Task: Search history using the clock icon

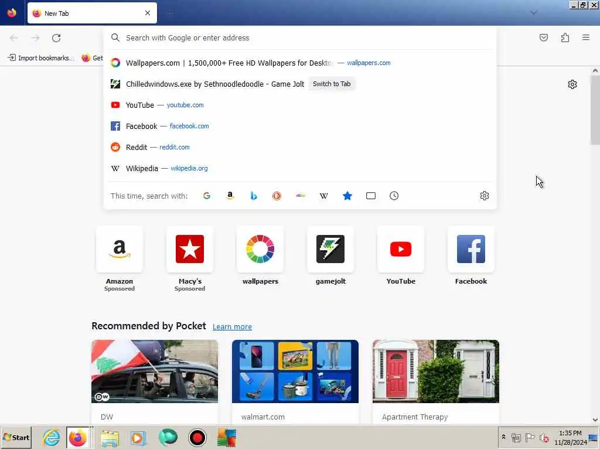Action: [x=394, y=196]
